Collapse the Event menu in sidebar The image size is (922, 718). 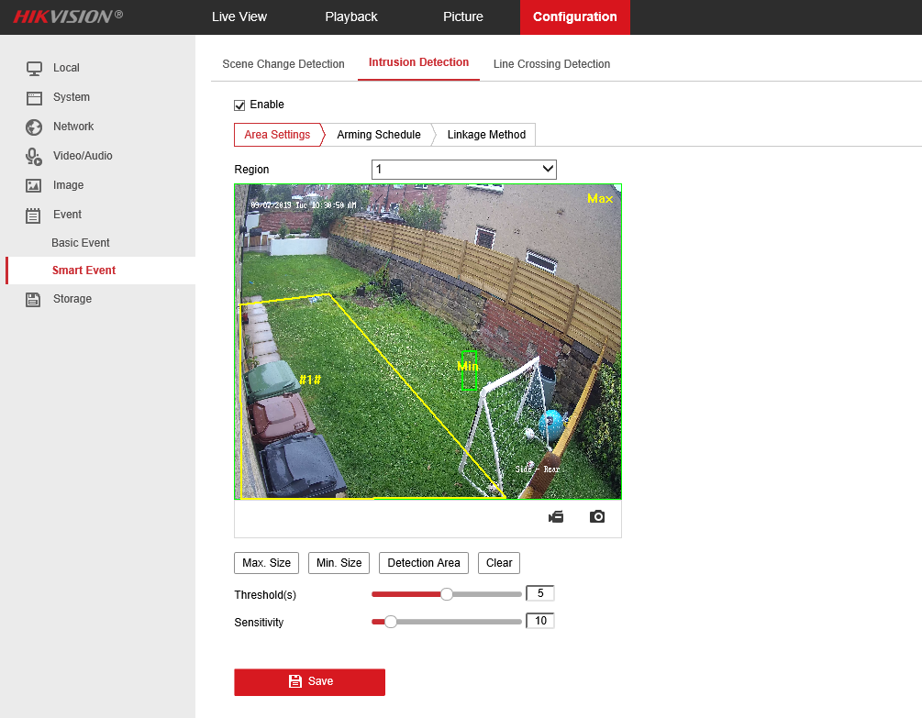(x=67, y=215)
